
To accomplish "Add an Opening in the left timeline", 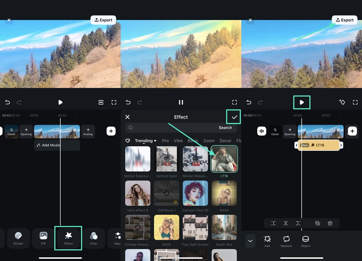I will click(x=26, y=132).
